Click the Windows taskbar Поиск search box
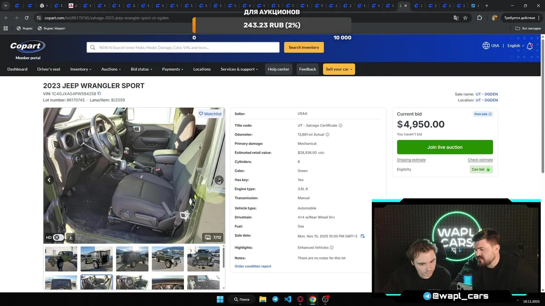 click(241, 299)
